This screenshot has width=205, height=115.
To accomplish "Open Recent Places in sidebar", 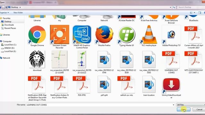I will tap(10, 28).
